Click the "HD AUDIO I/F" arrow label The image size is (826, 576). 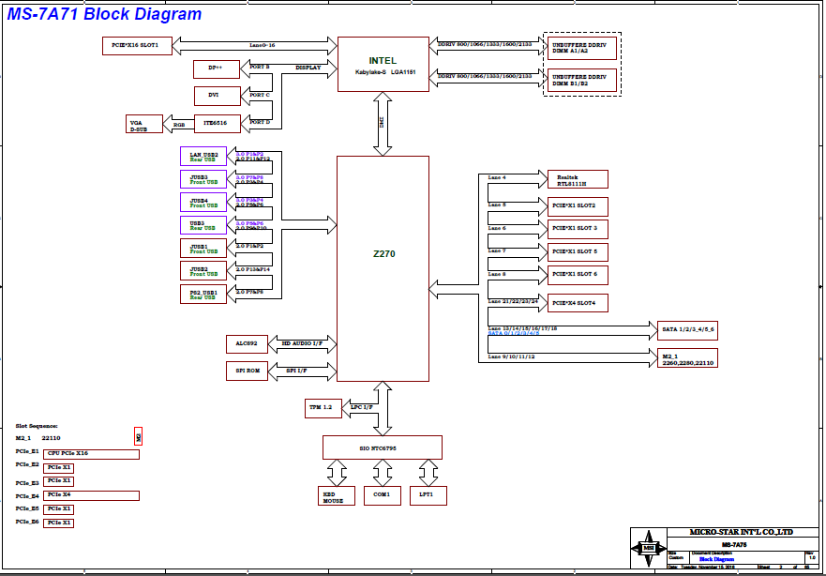tap(302, 343)
